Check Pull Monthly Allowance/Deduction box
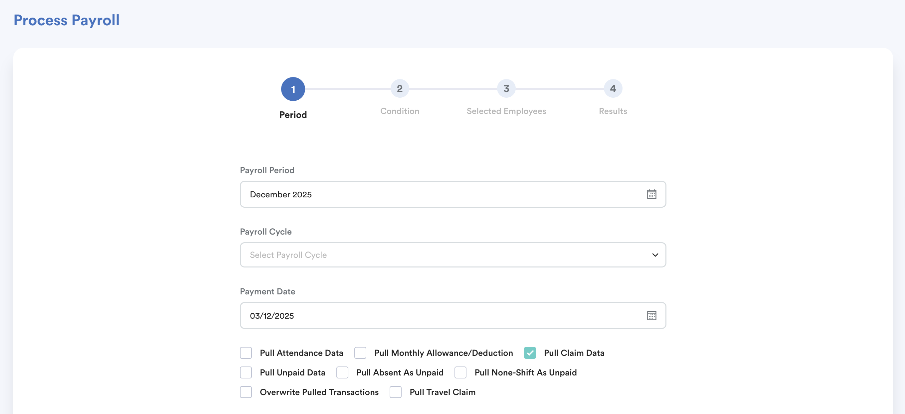Image resolution: width=905 pixels, height=414 pixels. tap(360, 353)
